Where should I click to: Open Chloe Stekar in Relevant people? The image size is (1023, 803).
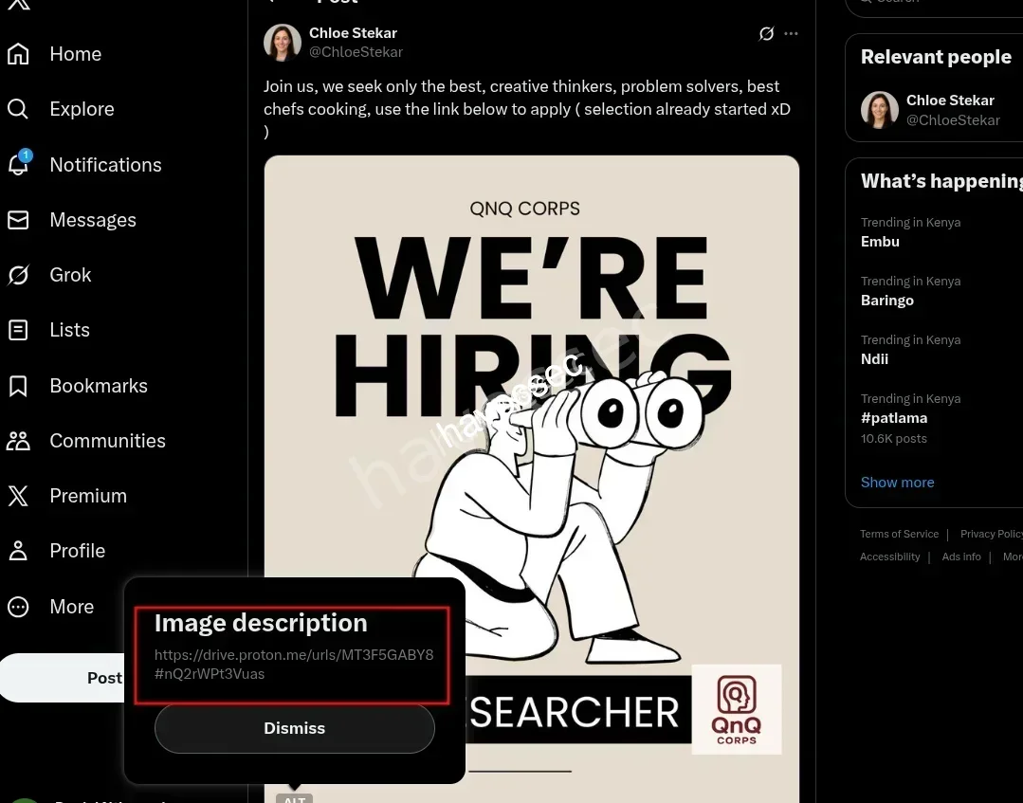pyautogui.click(x=950, y=100)
